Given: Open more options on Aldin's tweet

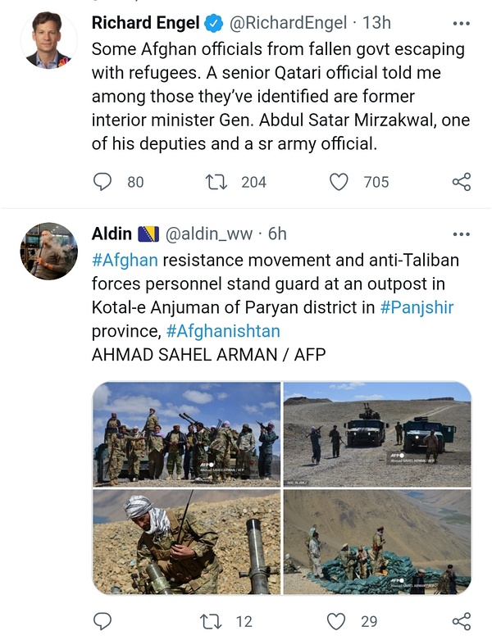Looking at the screenshot, I should click(462, 234).
